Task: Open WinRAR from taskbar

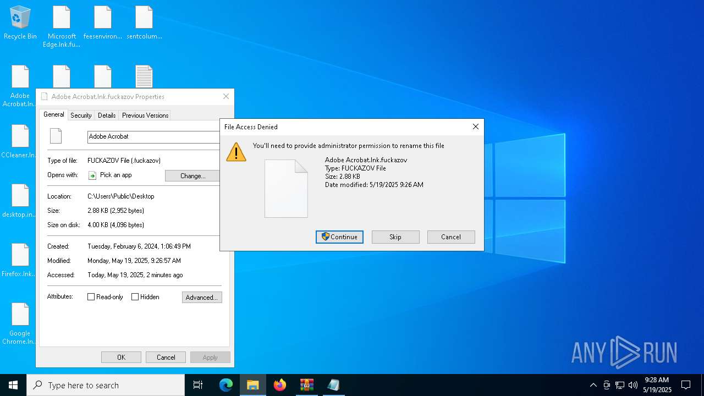Action: (307, 385)
